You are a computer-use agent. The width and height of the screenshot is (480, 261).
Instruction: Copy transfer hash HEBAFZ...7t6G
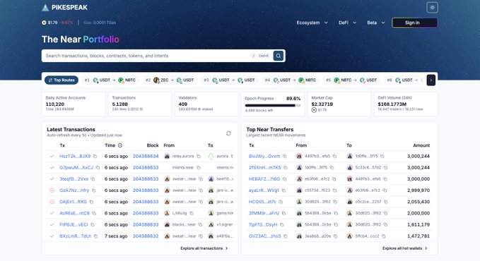(284, 179)
